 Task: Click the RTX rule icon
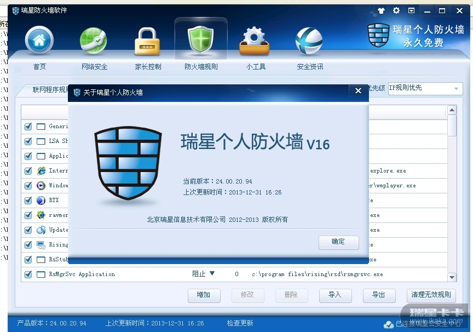(41, 201)
